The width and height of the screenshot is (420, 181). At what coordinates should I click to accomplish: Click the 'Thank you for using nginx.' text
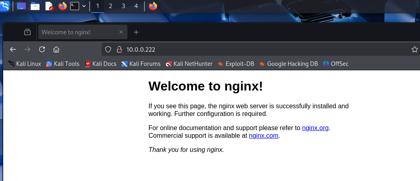point(186,149)
